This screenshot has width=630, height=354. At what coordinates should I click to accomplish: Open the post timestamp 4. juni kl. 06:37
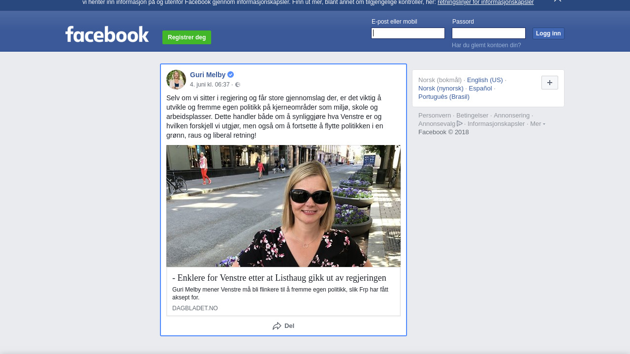(x=210, y=85)
